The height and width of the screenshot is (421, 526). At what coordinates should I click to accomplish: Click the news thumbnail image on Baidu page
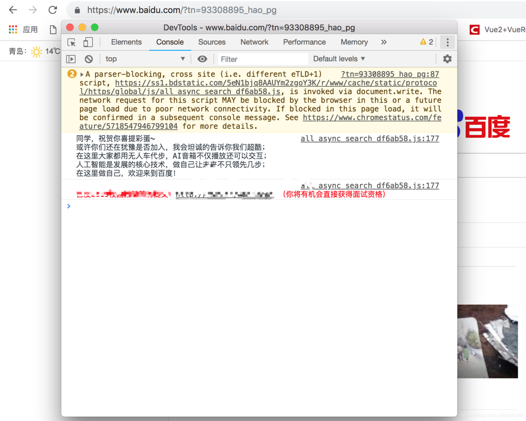pyautogui.click(x=487, y=341)
